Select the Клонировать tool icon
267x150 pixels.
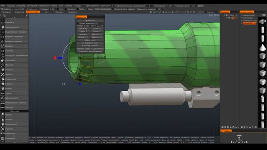(x=3, y=79)
